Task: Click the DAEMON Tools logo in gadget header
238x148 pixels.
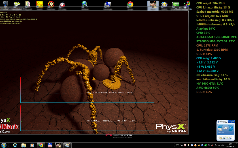Action: 219,122
